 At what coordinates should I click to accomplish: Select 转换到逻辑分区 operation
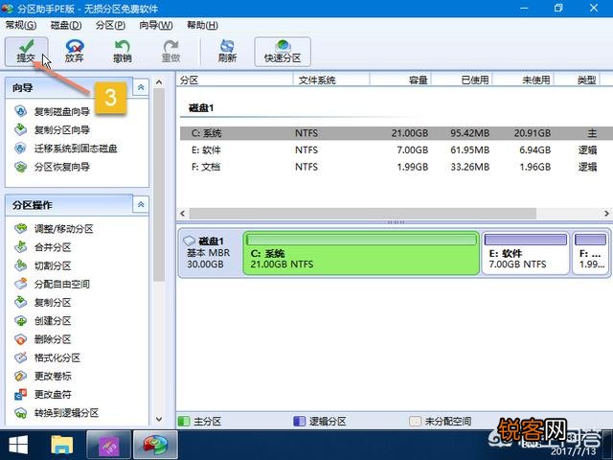click(57, 413)
